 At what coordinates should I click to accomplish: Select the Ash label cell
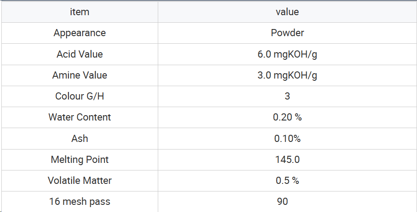click(x=80, y=138)
